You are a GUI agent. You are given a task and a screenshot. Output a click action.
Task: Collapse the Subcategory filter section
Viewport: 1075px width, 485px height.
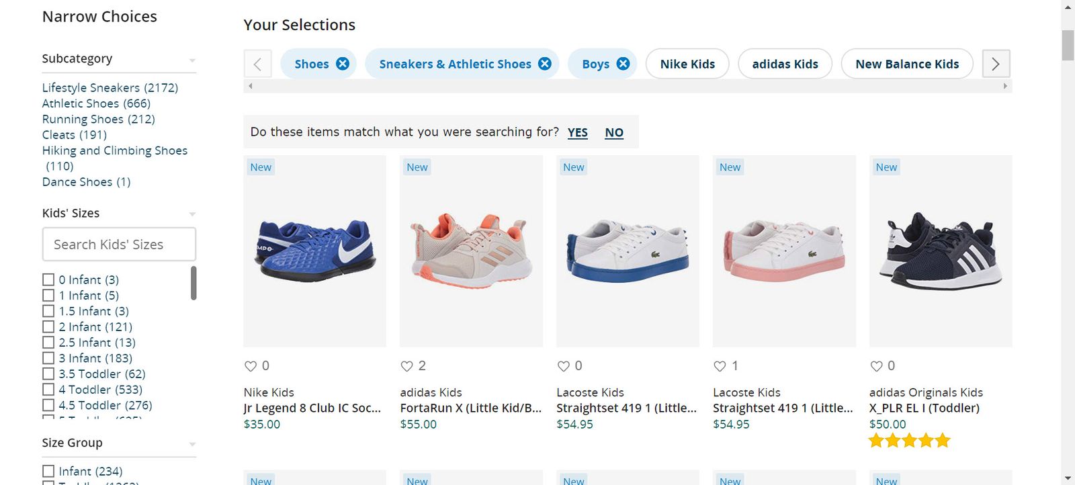pyautogui.click(x=192, y=60)
